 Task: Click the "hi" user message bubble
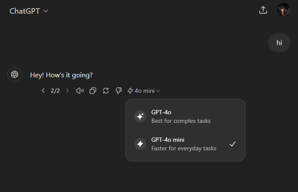[x=279, y=43]
